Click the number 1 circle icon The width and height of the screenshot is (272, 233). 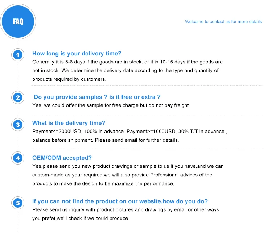point(18,55)
